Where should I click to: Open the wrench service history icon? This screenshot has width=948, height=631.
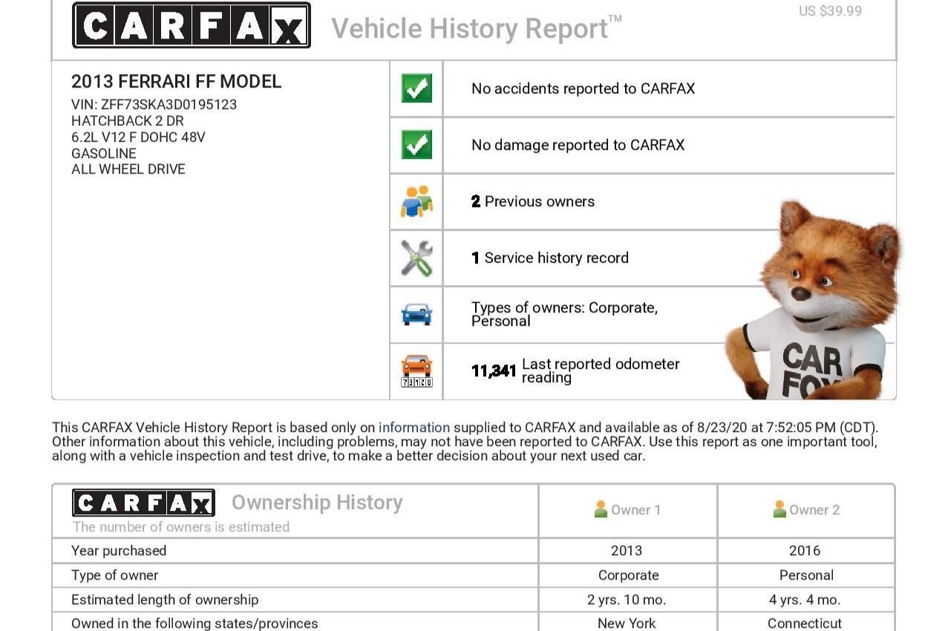416,258
